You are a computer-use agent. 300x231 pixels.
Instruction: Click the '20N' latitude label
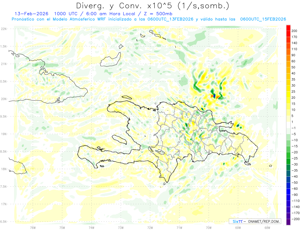tap(4, 99)
